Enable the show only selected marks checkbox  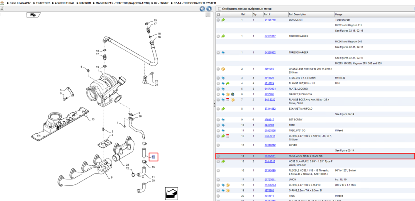[219, 9]
